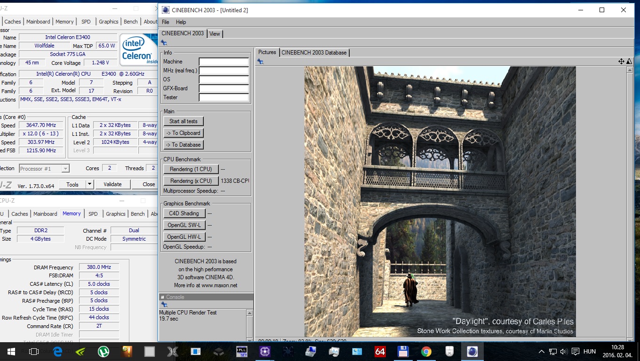640x361 pixels.
Task: Click Validate in CPU-Z
Action: (x=112, y=184)
